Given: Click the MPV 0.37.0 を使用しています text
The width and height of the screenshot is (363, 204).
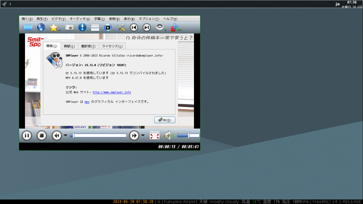Looking at the screenshot, I should pos(87,78).
